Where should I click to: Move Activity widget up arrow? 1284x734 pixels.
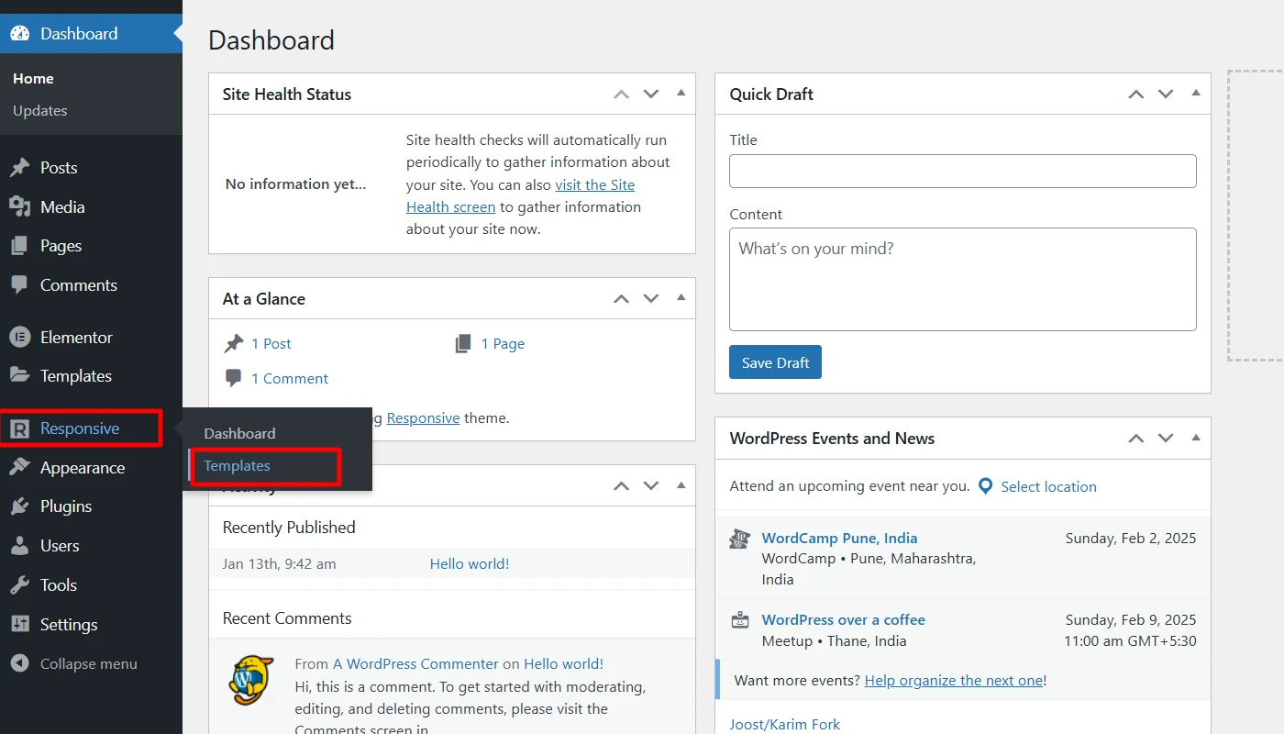coord(622,486)
